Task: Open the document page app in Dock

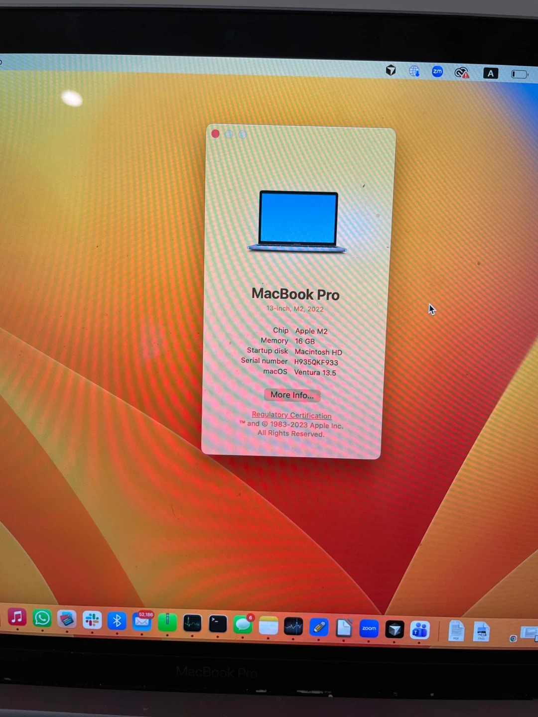Action: [x=344, y=628]
